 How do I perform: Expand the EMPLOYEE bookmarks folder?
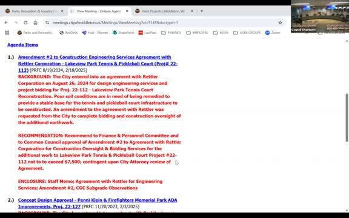point(197,33)
